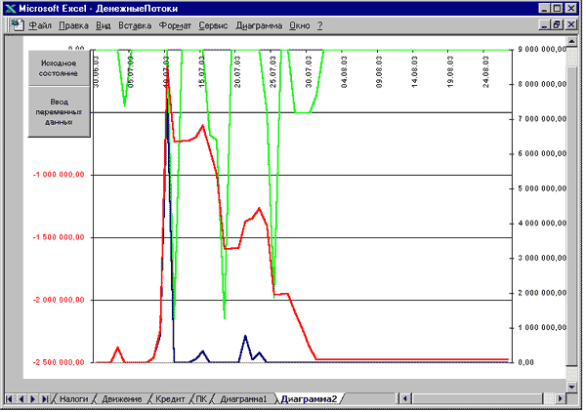Viewport: 586px width, 412px height.
Task: Switch to the ПК sheet tab
Action: click(201, 399)
